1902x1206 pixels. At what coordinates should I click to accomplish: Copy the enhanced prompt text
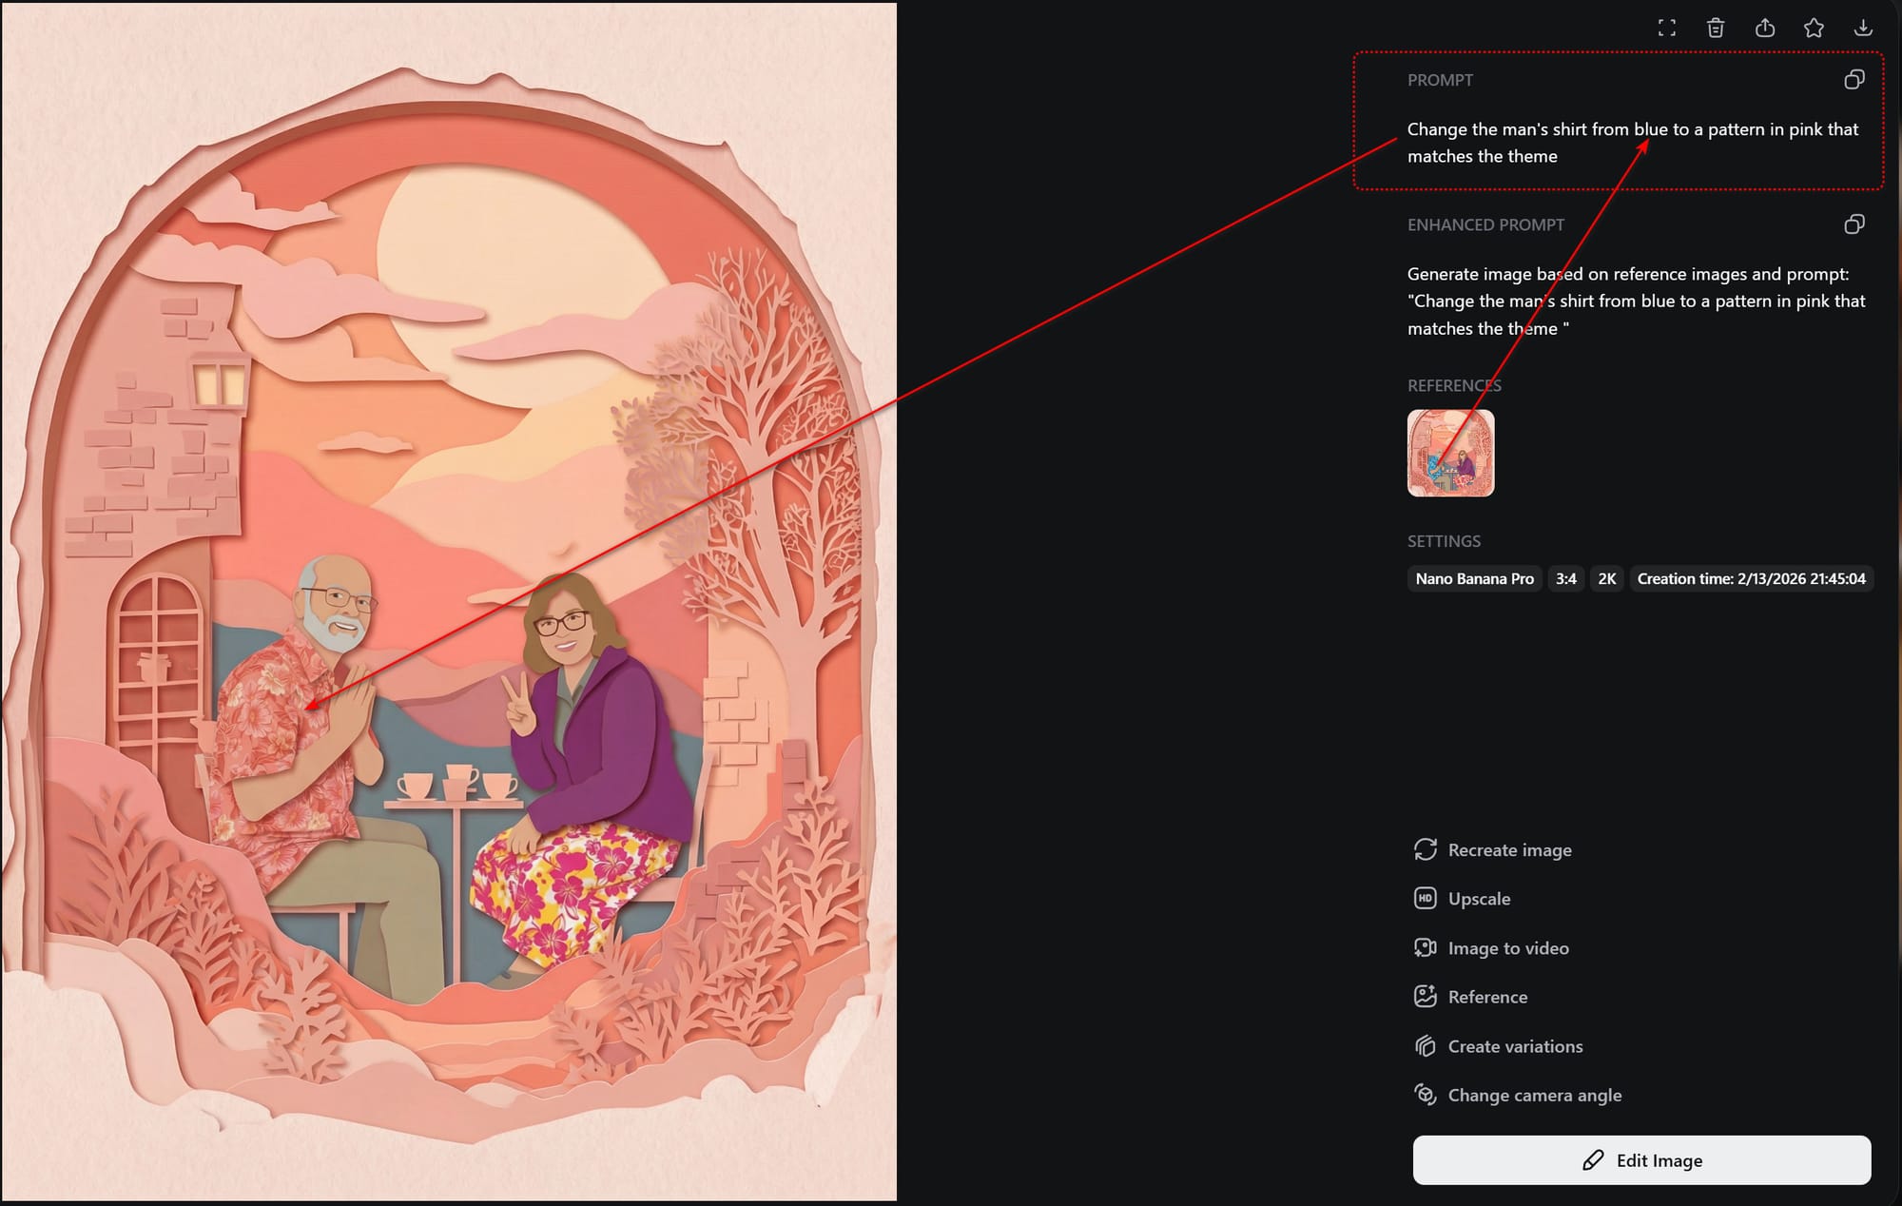tap(1853, 224)
